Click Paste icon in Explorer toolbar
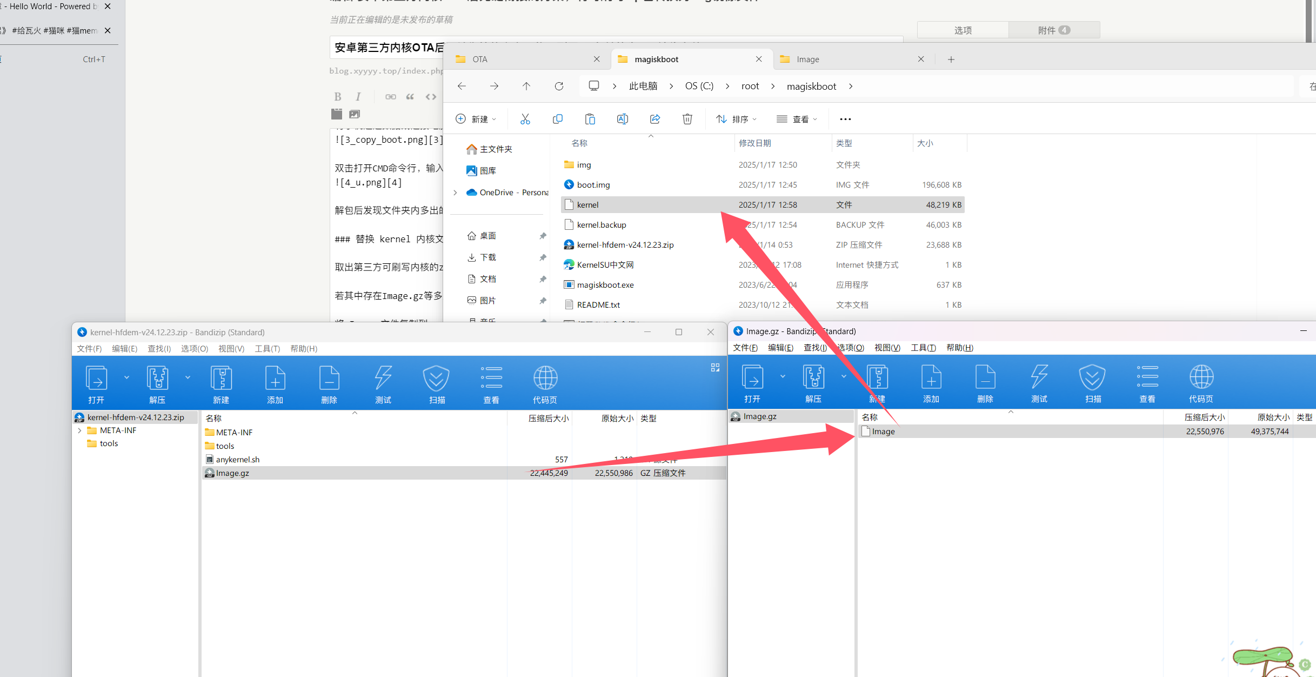The width and height of the screenshot is (1316, 677). (x=590, y=119)
